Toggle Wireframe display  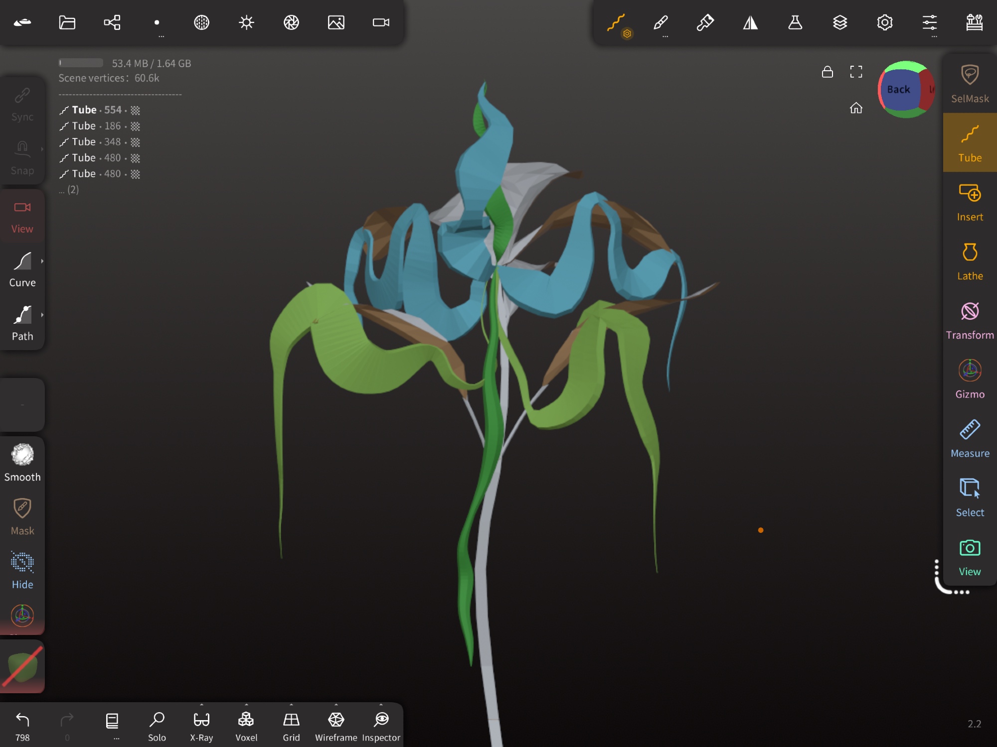pos(336,726)
